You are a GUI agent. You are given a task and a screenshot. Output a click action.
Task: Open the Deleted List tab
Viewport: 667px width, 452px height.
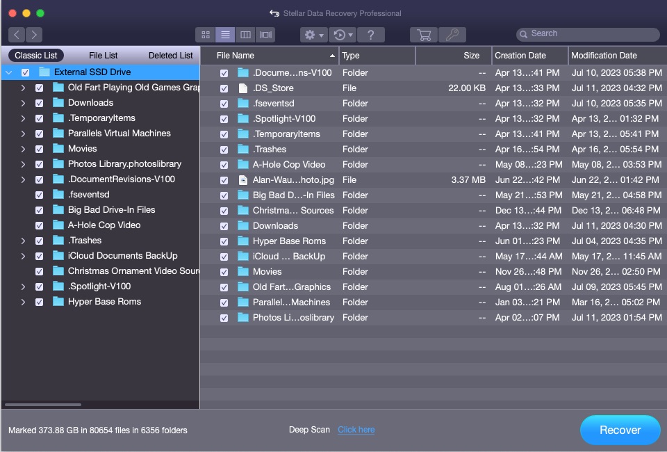(x=170, y=56)
